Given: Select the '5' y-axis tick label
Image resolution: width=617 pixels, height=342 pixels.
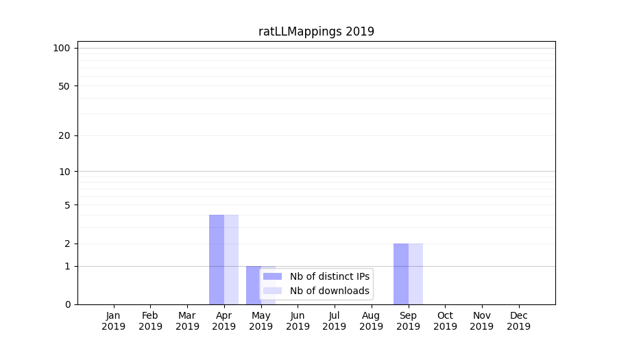Looking at the screenshot, I should coord(67,205).
